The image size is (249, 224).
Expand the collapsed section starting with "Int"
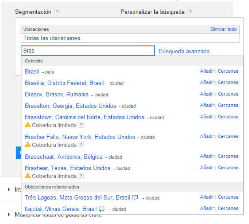point(9,190)
